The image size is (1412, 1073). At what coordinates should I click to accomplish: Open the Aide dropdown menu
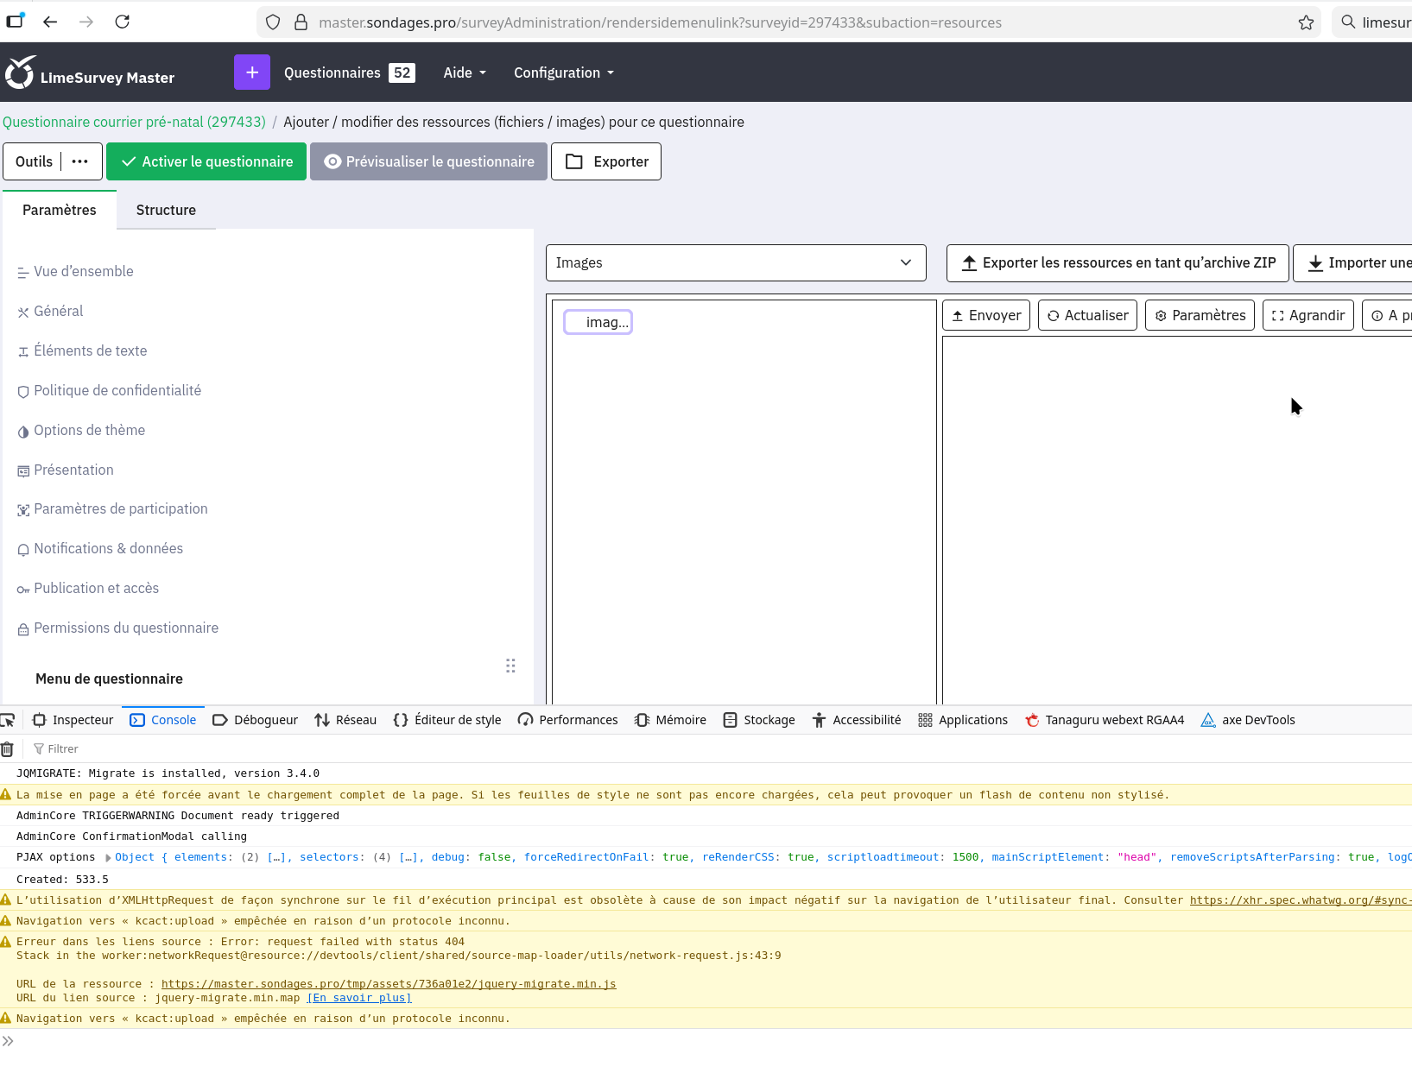(465, 73)
